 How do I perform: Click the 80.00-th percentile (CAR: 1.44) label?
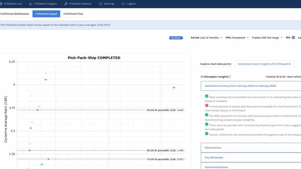(x=165, y=151)
